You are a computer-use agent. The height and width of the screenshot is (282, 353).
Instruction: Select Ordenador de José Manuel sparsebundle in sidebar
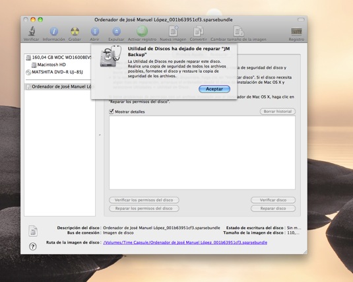(59, 87)
